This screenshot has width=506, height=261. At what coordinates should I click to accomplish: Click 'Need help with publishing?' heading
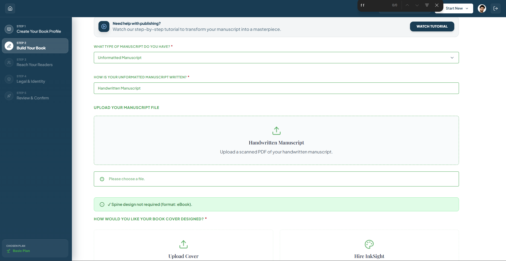click(x=136, y=23)
